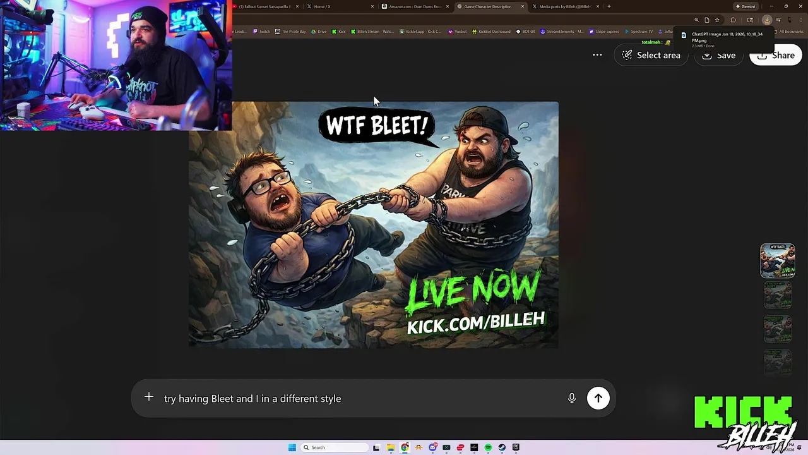Open The Pirate Bay bookmark
The width and height of the screenshot is (808, 455).
tap(290, 32)
